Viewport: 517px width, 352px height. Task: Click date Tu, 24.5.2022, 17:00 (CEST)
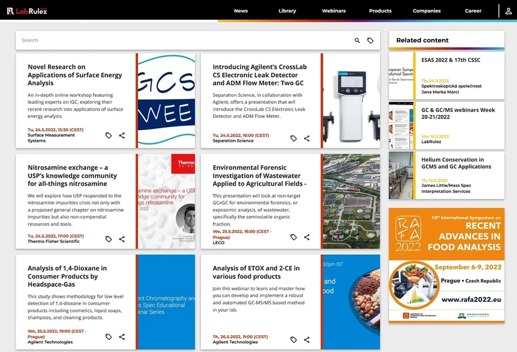(56, 236)
